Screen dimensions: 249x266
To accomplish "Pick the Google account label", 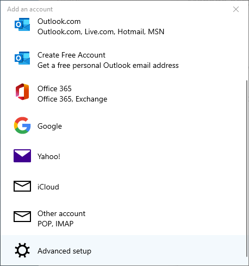I will pyautogui.click(x=49, y=126).
